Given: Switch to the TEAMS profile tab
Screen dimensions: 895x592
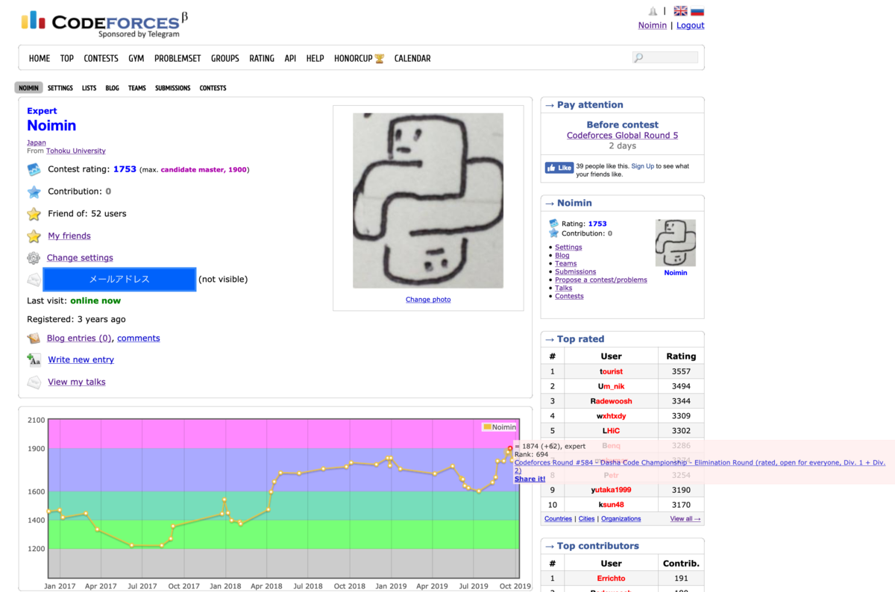Looking at the screenshot, I should (137, 88).
